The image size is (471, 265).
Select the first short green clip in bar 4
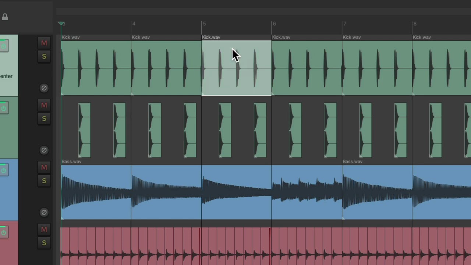[155, 130]
